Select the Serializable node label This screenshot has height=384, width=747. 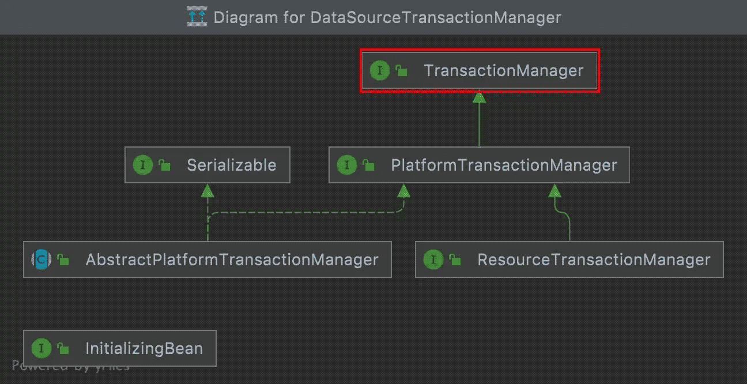click(231, 165)
